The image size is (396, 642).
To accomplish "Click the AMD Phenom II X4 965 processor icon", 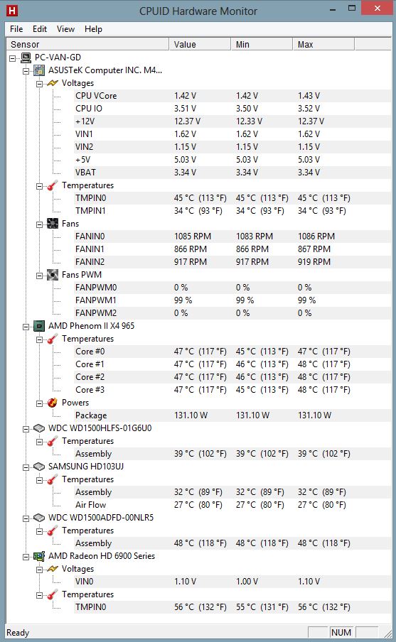I will coord(39,326).
